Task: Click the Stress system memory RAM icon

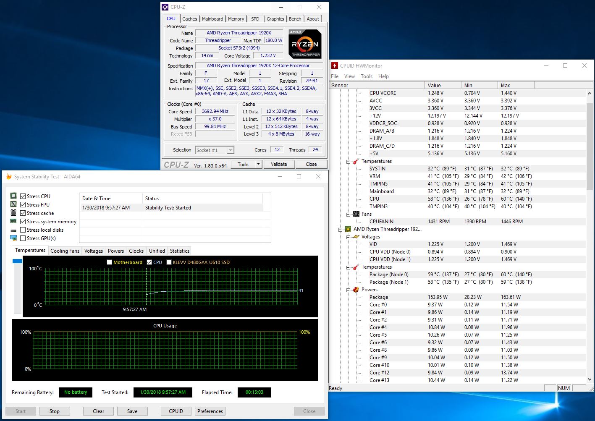Action: pyautogui.click(x=13, y=221)
